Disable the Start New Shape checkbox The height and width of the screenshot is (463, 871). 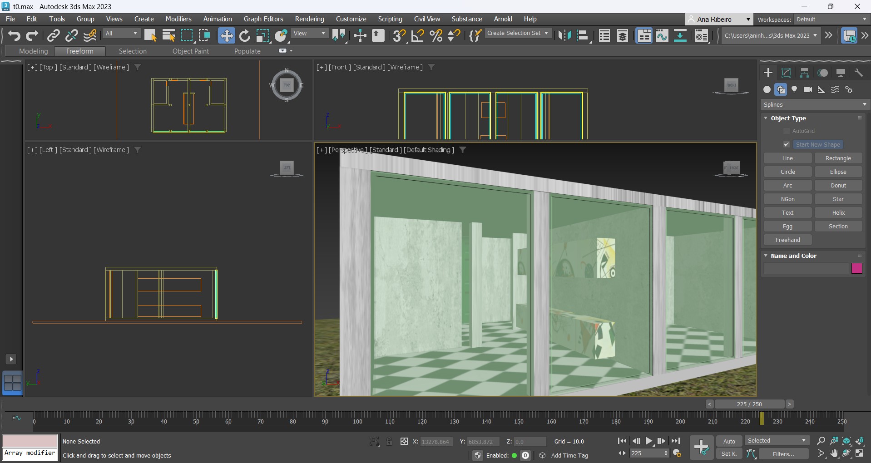coord(787,144)
